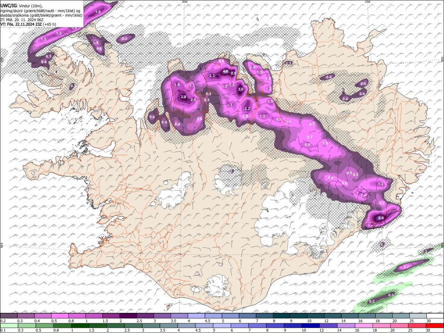Select dark slate upper swatch between 7 and 8

(264, 316)
